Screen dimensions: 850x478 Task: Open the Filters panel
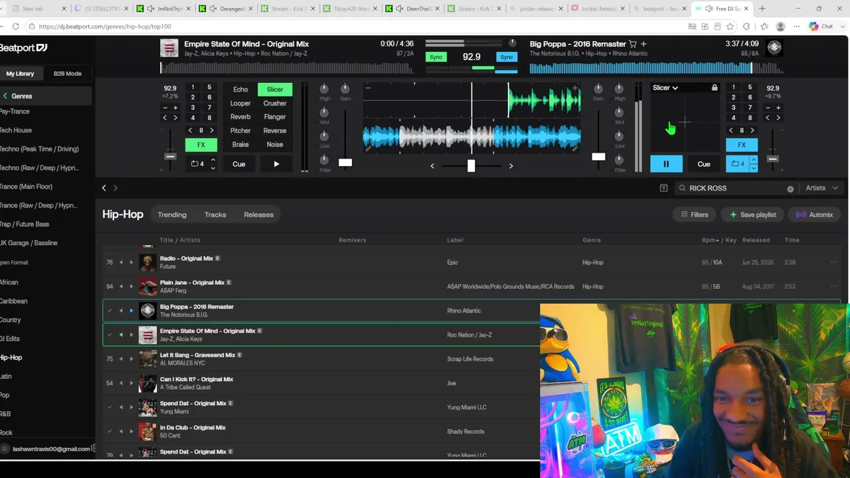coord(694,214)
